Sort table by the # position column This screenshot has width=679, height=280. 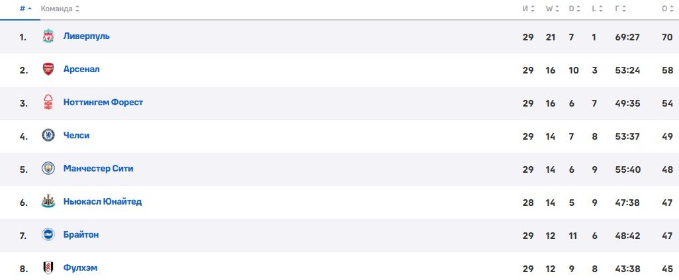click(25, 9)
